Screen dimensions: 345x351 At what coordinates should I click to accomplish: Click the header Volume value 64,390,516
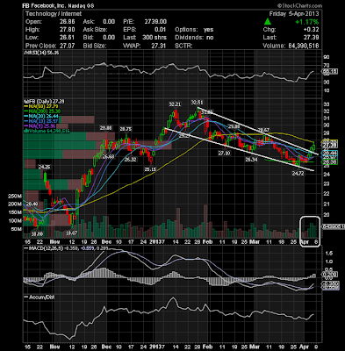(303, 46)
